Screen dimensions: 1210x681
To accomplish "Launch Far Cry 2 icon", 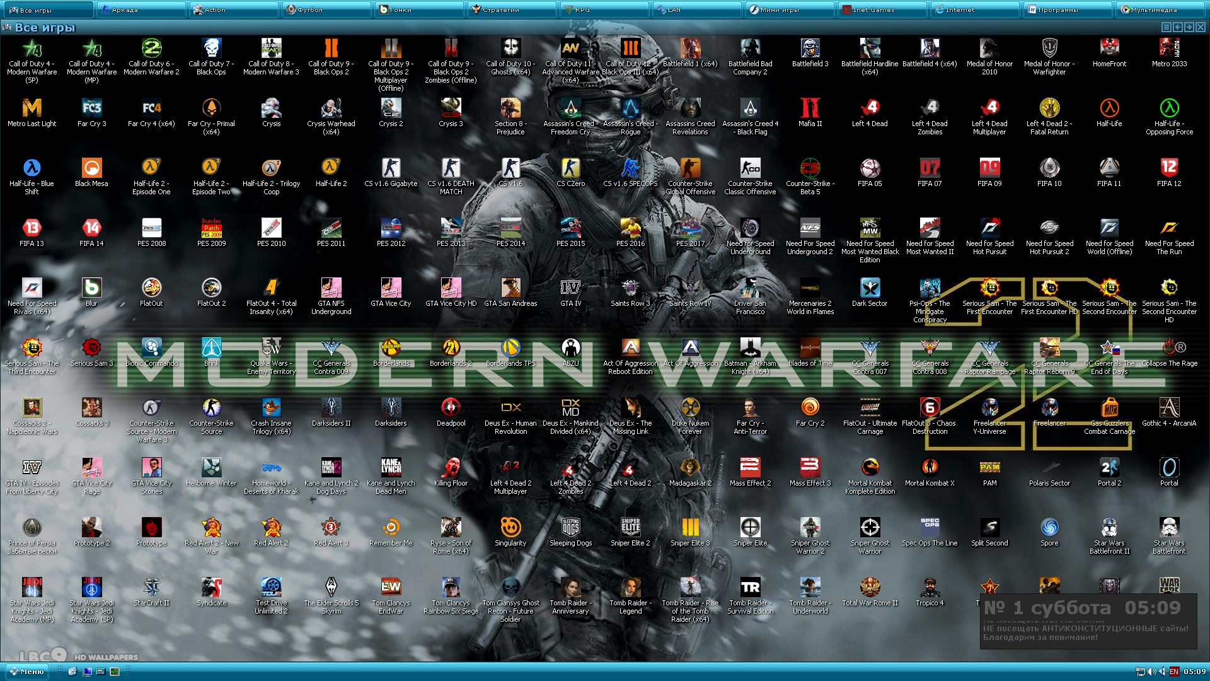I will coord(810,408).
